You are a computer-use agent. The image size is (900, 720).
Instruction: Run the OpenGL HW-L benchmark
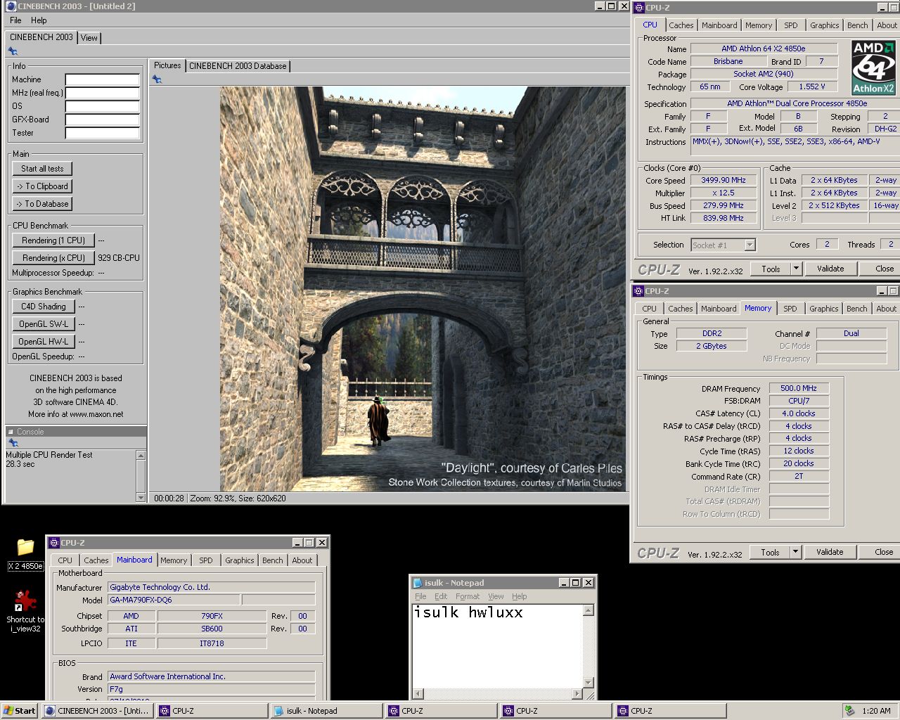[44, 342]
